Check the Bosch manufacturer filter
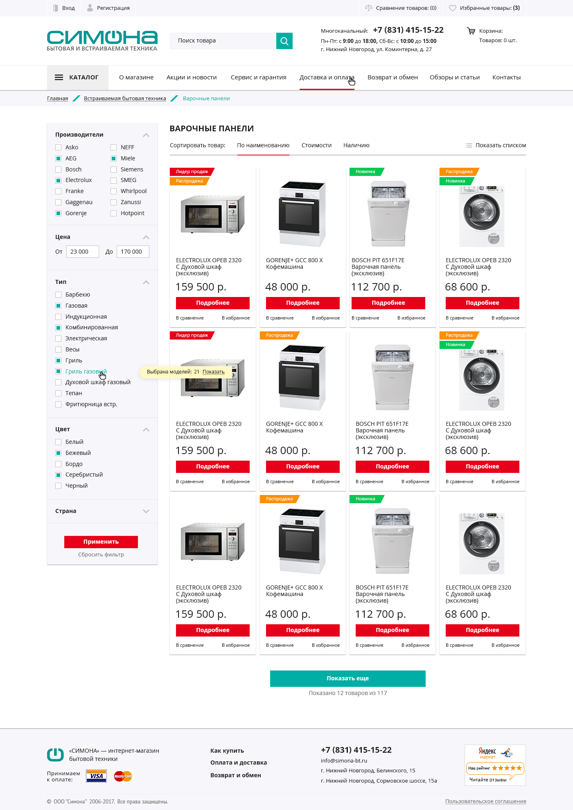This screenshot has width=573, height=810. (58, 170)
